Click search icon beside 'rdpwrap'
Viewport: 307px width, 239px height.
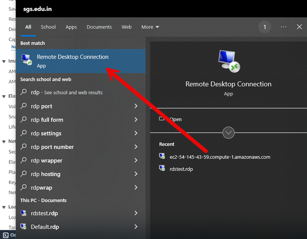tap(24, 187)
